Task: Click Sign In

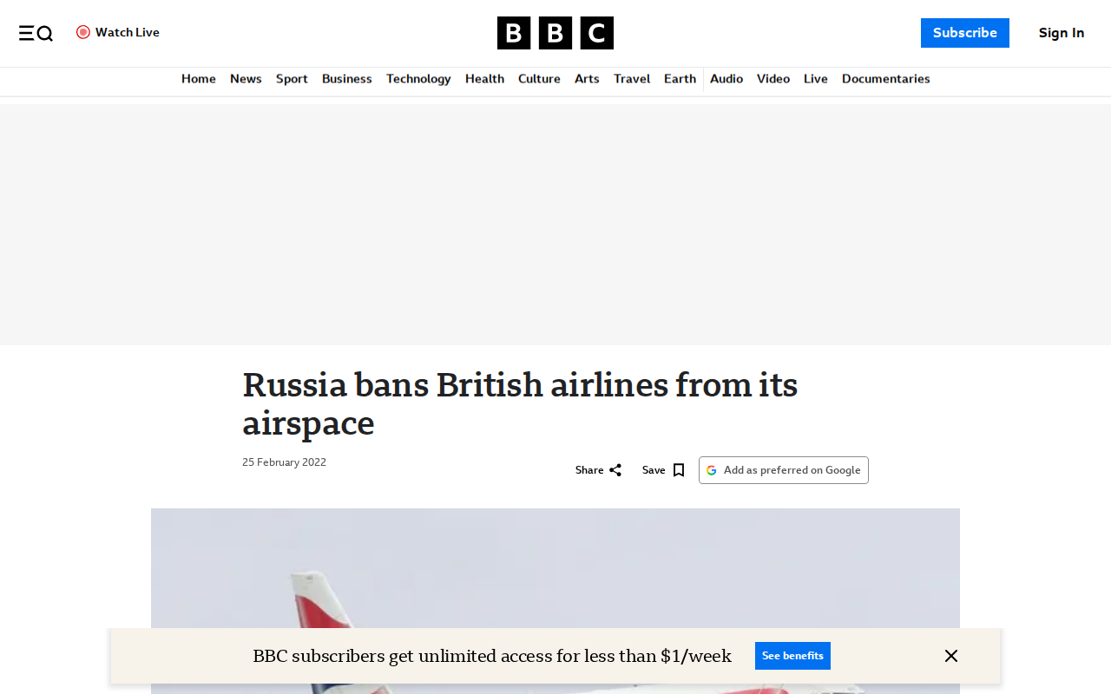Action: point(1062,33)
